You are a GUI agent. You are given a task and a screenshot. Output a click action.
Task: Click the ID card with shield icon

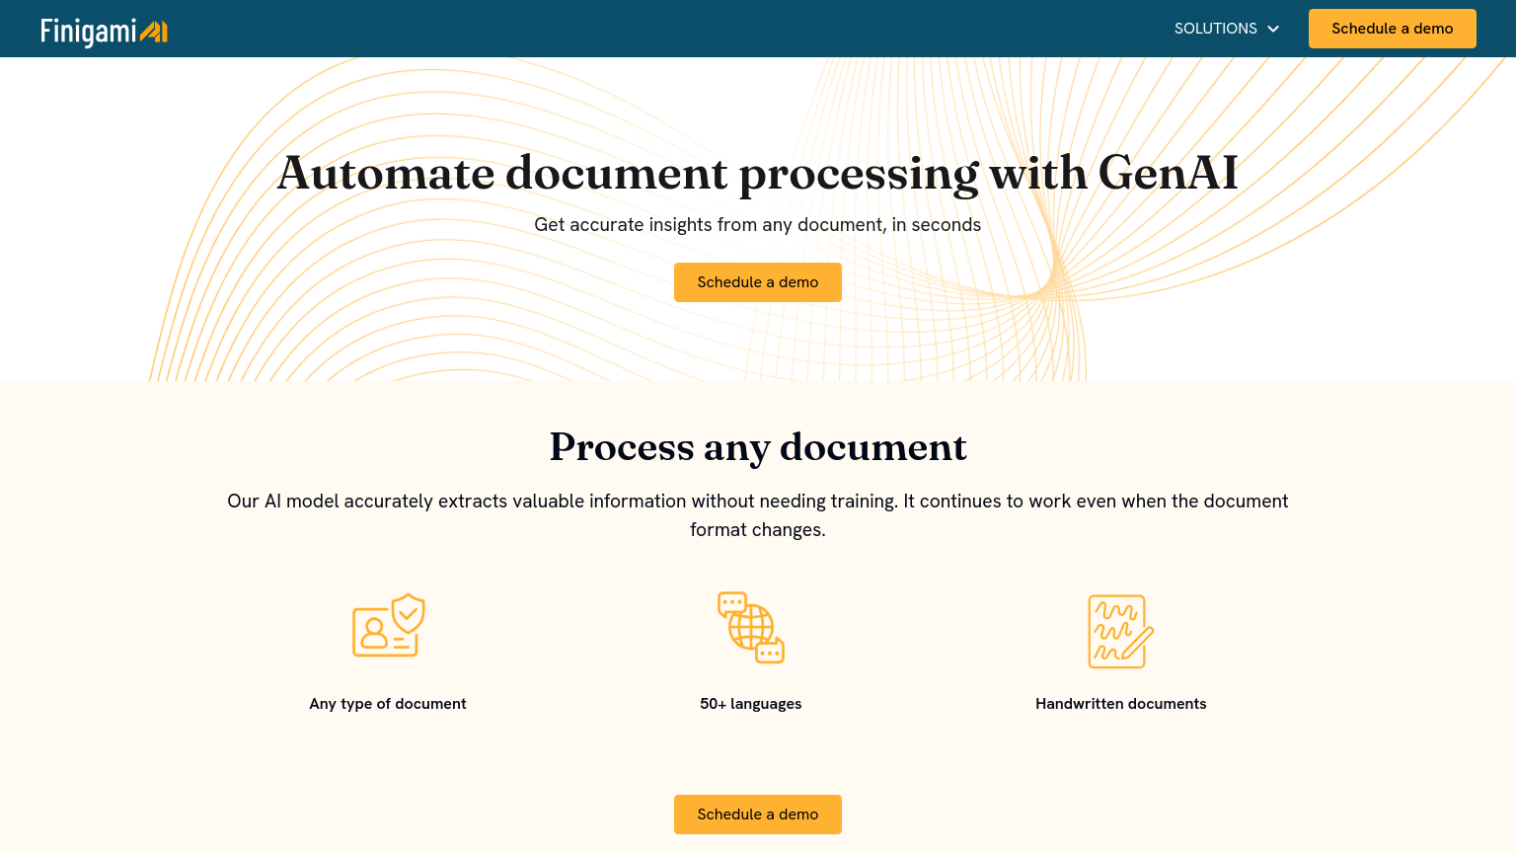(x=388, y=626)
